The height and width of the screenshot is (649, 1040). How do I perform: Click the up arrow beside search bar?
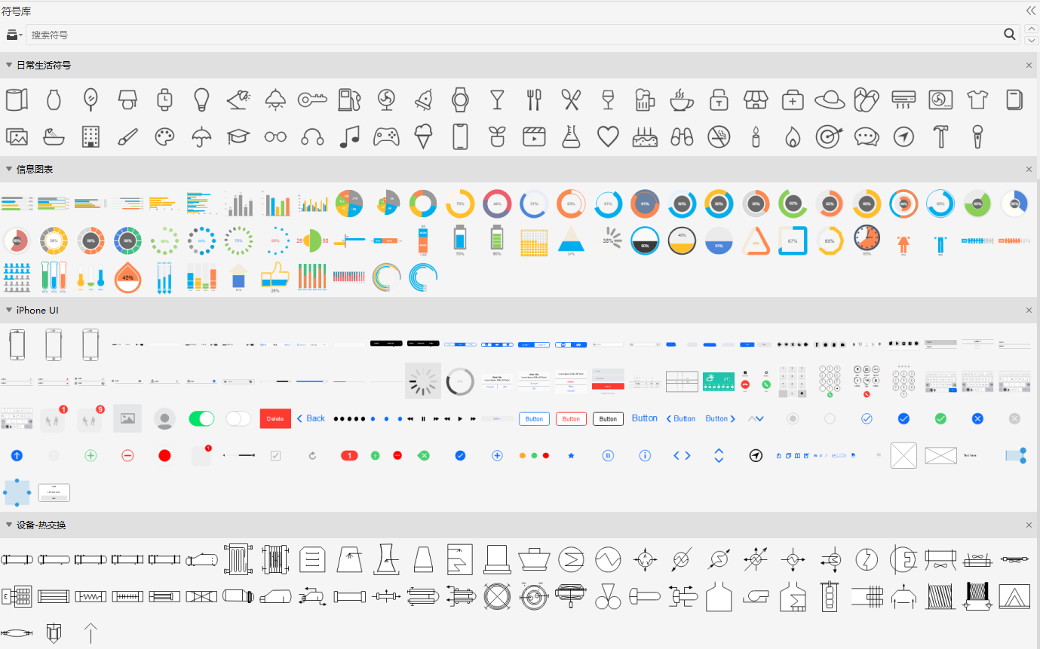click(1032, 29)
